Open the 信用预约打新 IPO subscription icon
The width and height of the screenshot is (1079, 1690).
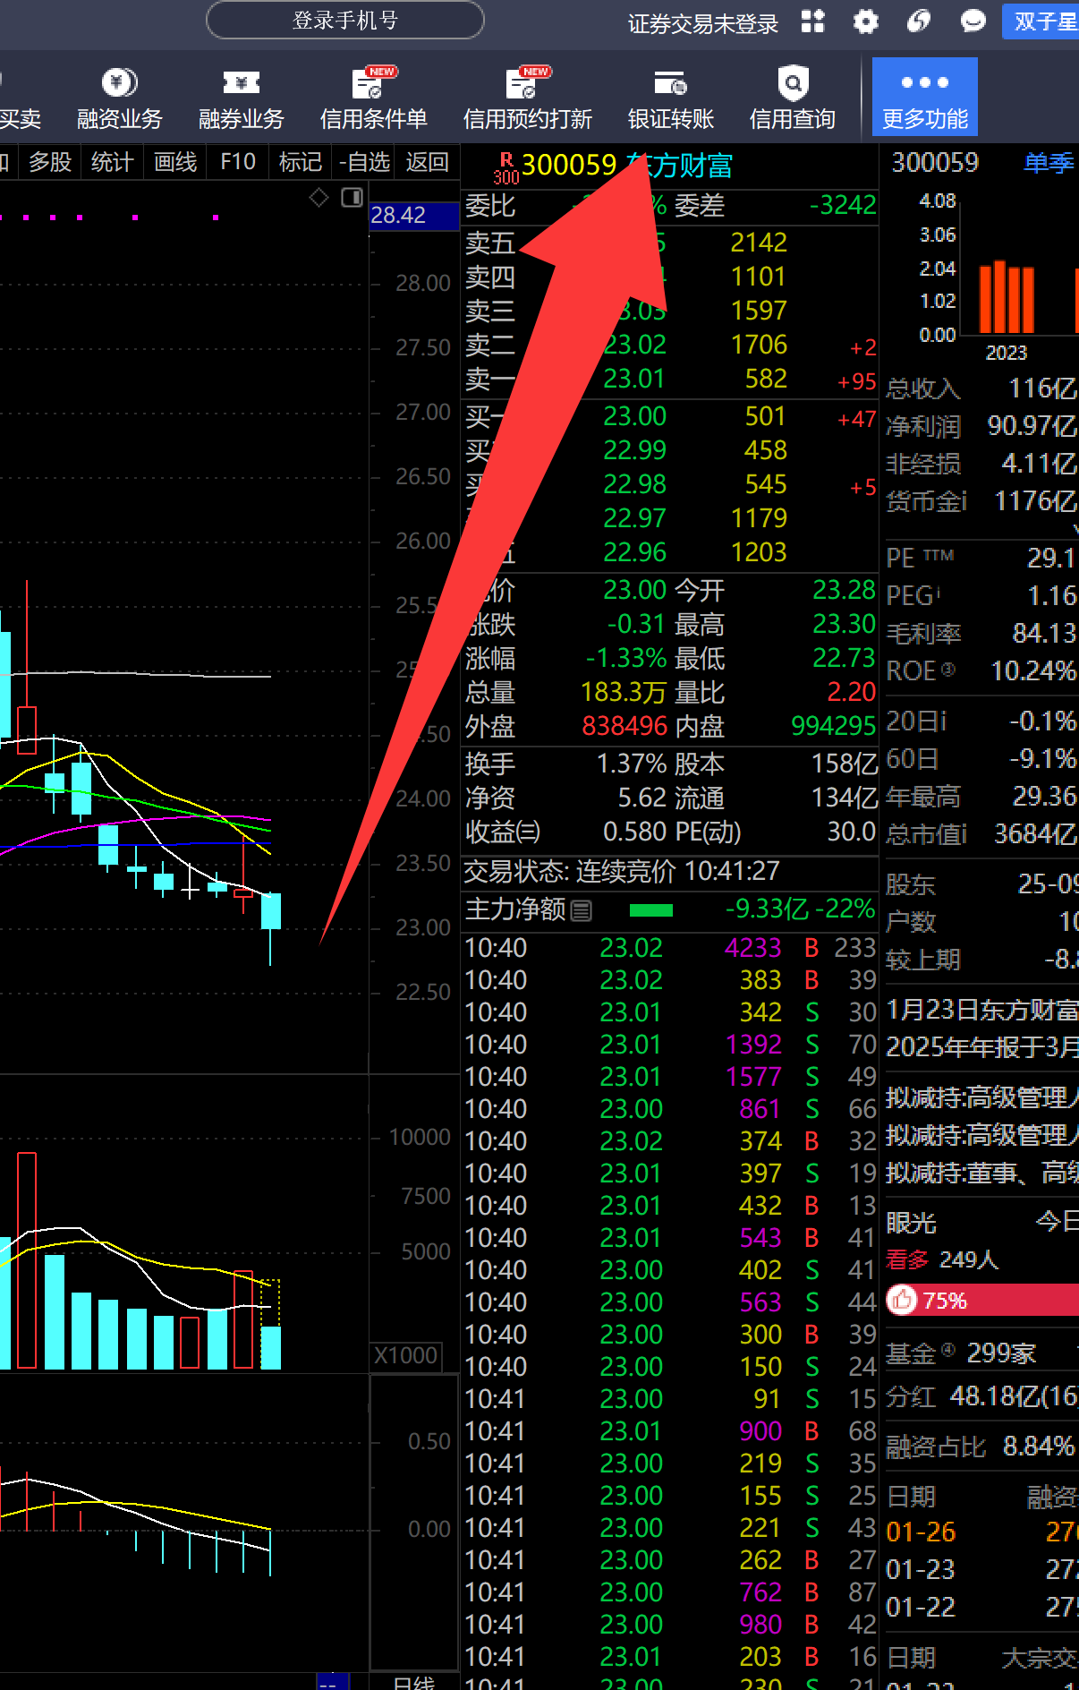(527, 98)
